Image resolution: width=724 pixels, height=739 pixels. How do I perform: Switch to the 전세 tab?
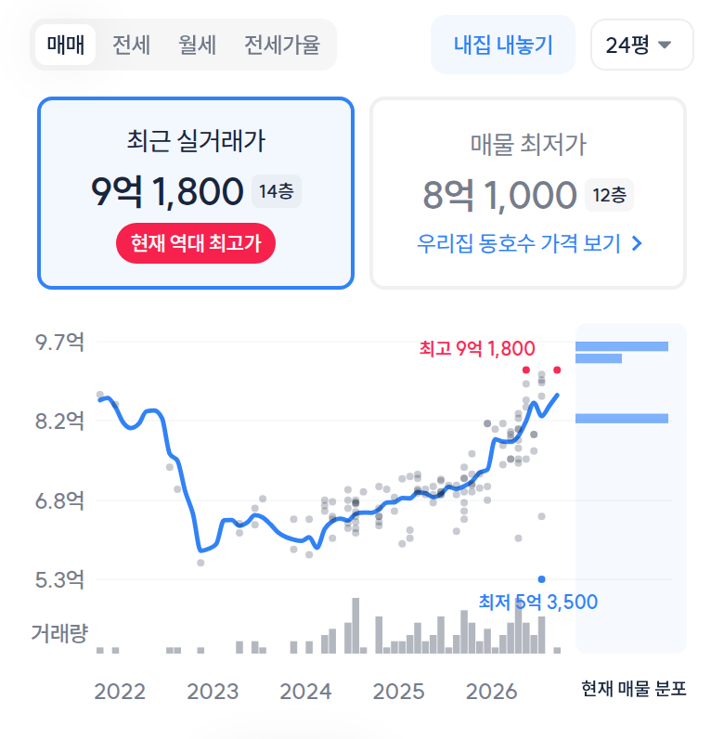tap(131, 45)
